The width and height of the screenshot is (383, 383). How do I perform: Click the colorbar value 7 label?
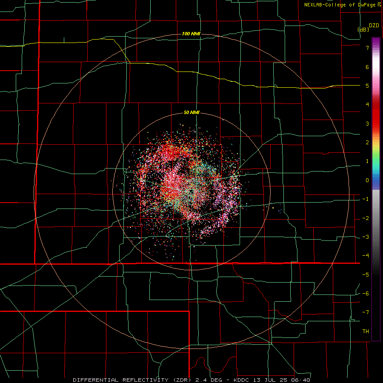point(367,48)
